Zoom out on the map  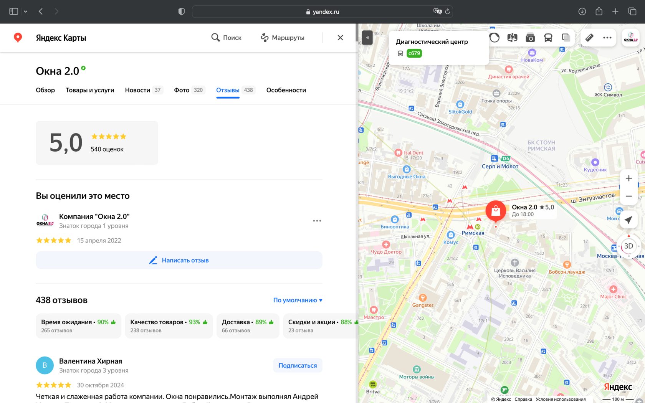click(629, 196)
